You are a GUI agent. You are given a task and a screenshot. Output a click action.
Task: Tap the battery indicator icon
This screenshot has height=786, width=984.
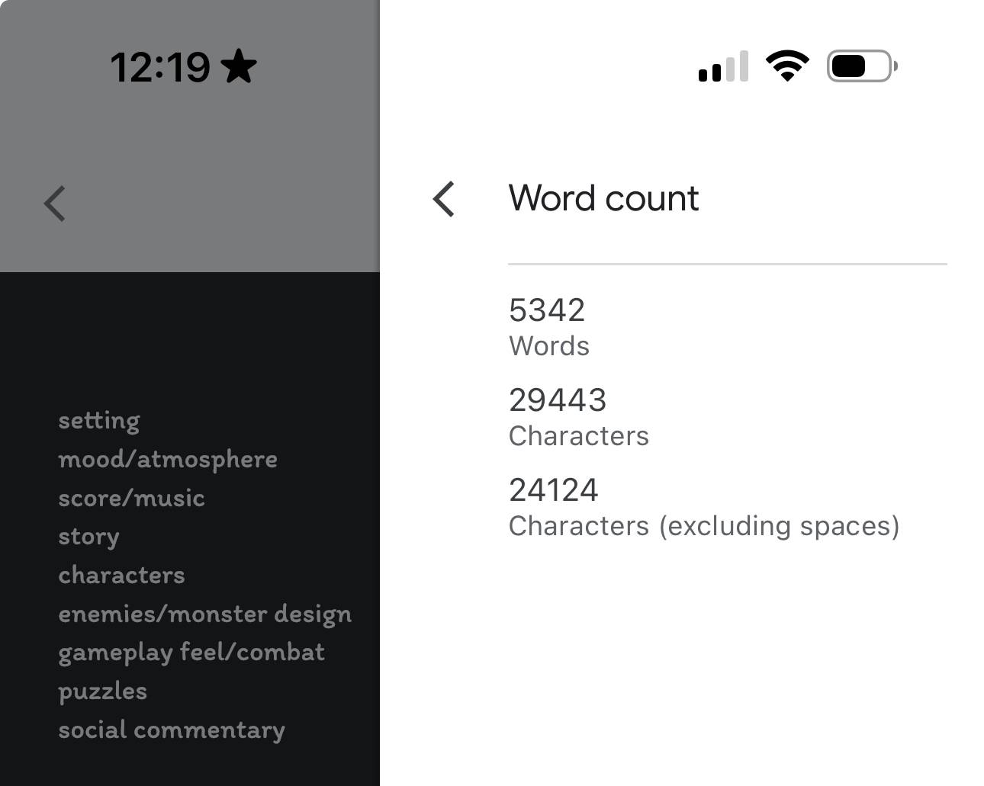pyautogui.click(x=862, y=66)
